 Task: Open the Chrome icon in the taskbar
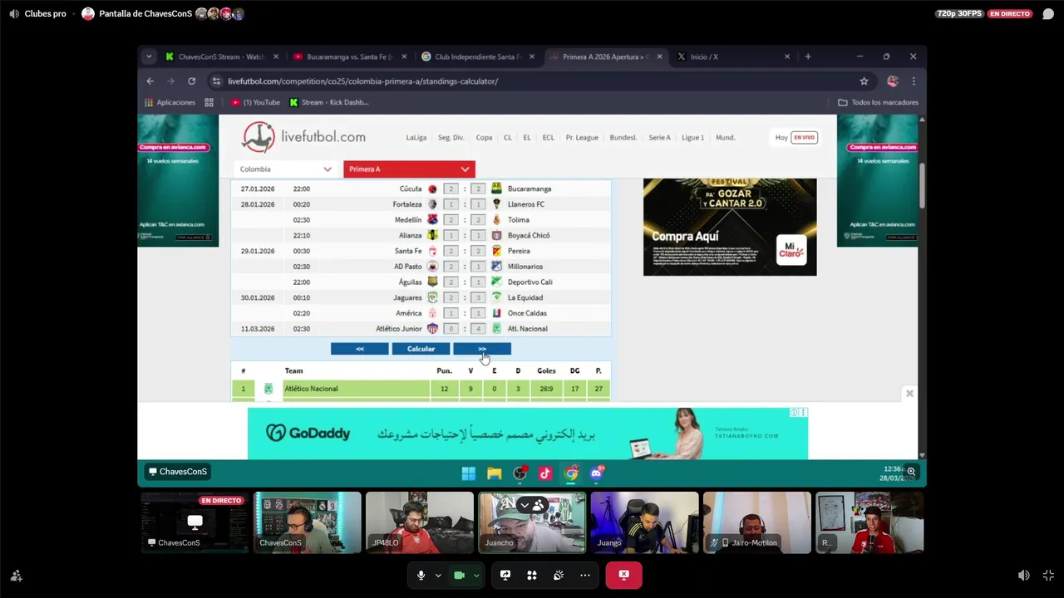[x=571, y=473]
